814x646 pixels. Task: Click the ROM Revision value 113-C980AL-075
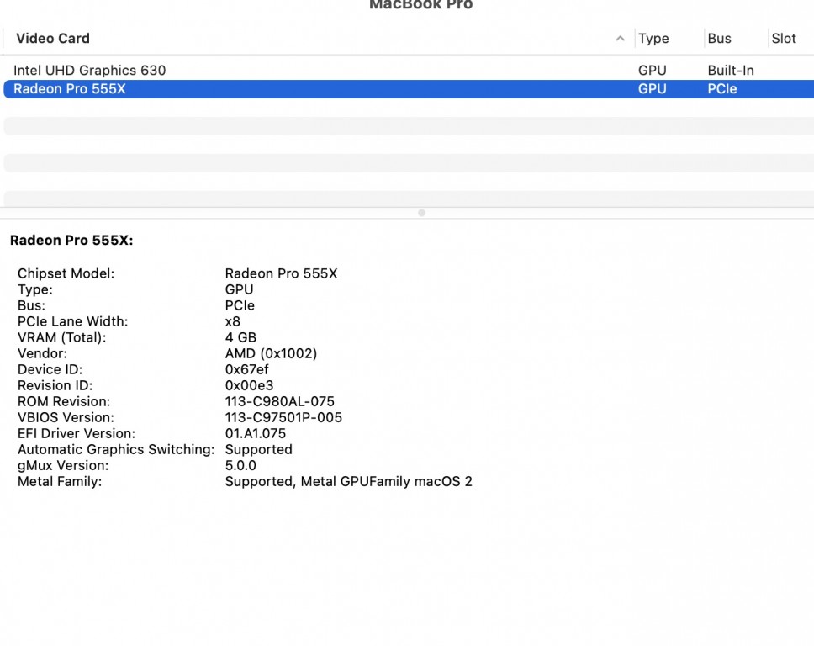pos(279,401)
